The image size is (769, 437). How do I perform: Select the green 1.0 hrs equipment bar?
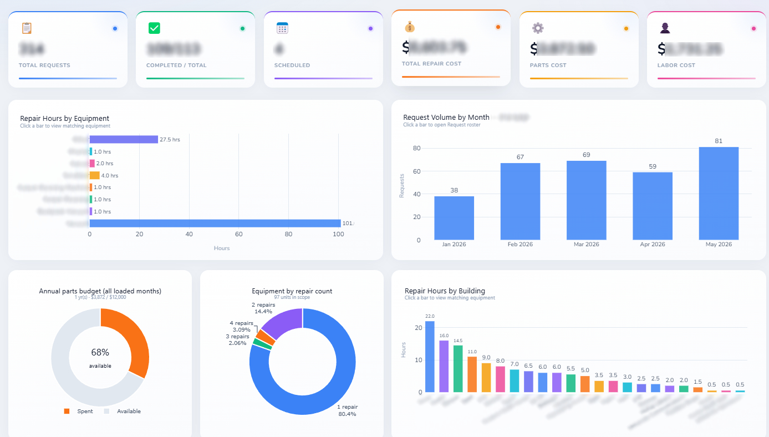tap(91, 199)
